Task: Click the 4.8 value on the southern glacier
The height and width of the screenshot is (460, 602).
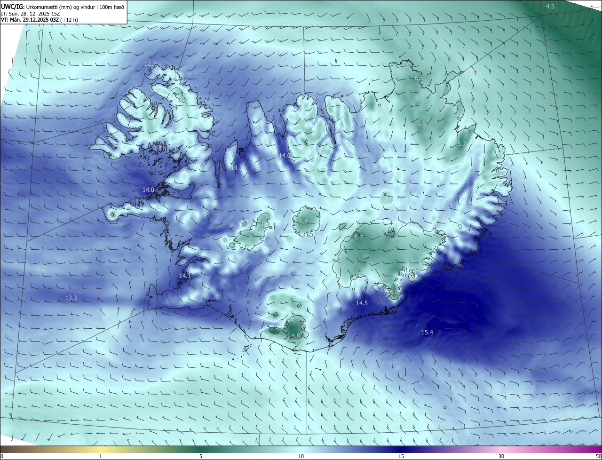Action: tap(295, 335)
